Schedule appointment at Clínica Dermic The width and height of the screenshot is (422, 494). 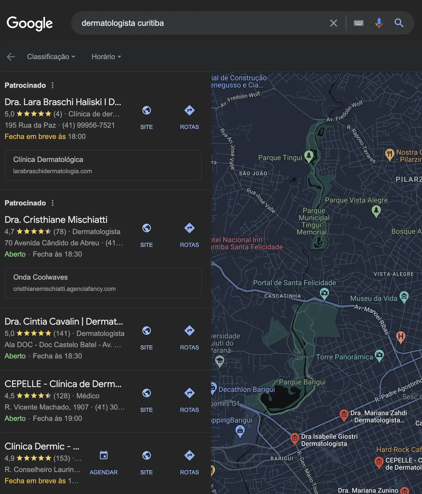103,463
